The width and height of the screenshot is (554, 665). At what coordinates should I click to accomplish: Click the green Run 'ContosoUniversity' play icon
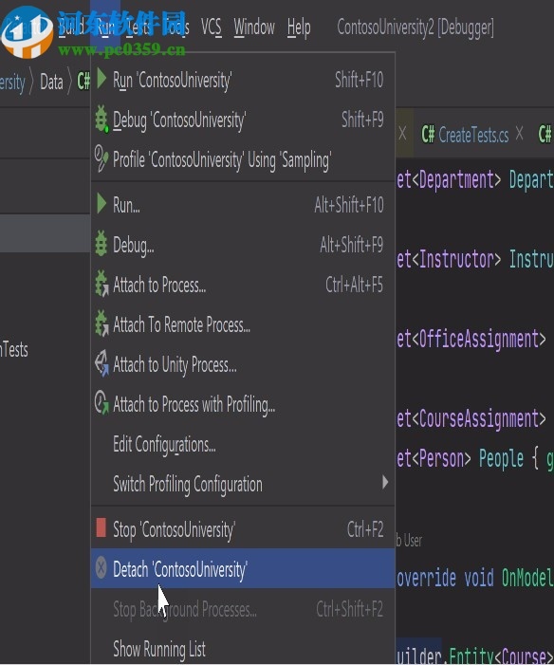click(x=102, y=79)
